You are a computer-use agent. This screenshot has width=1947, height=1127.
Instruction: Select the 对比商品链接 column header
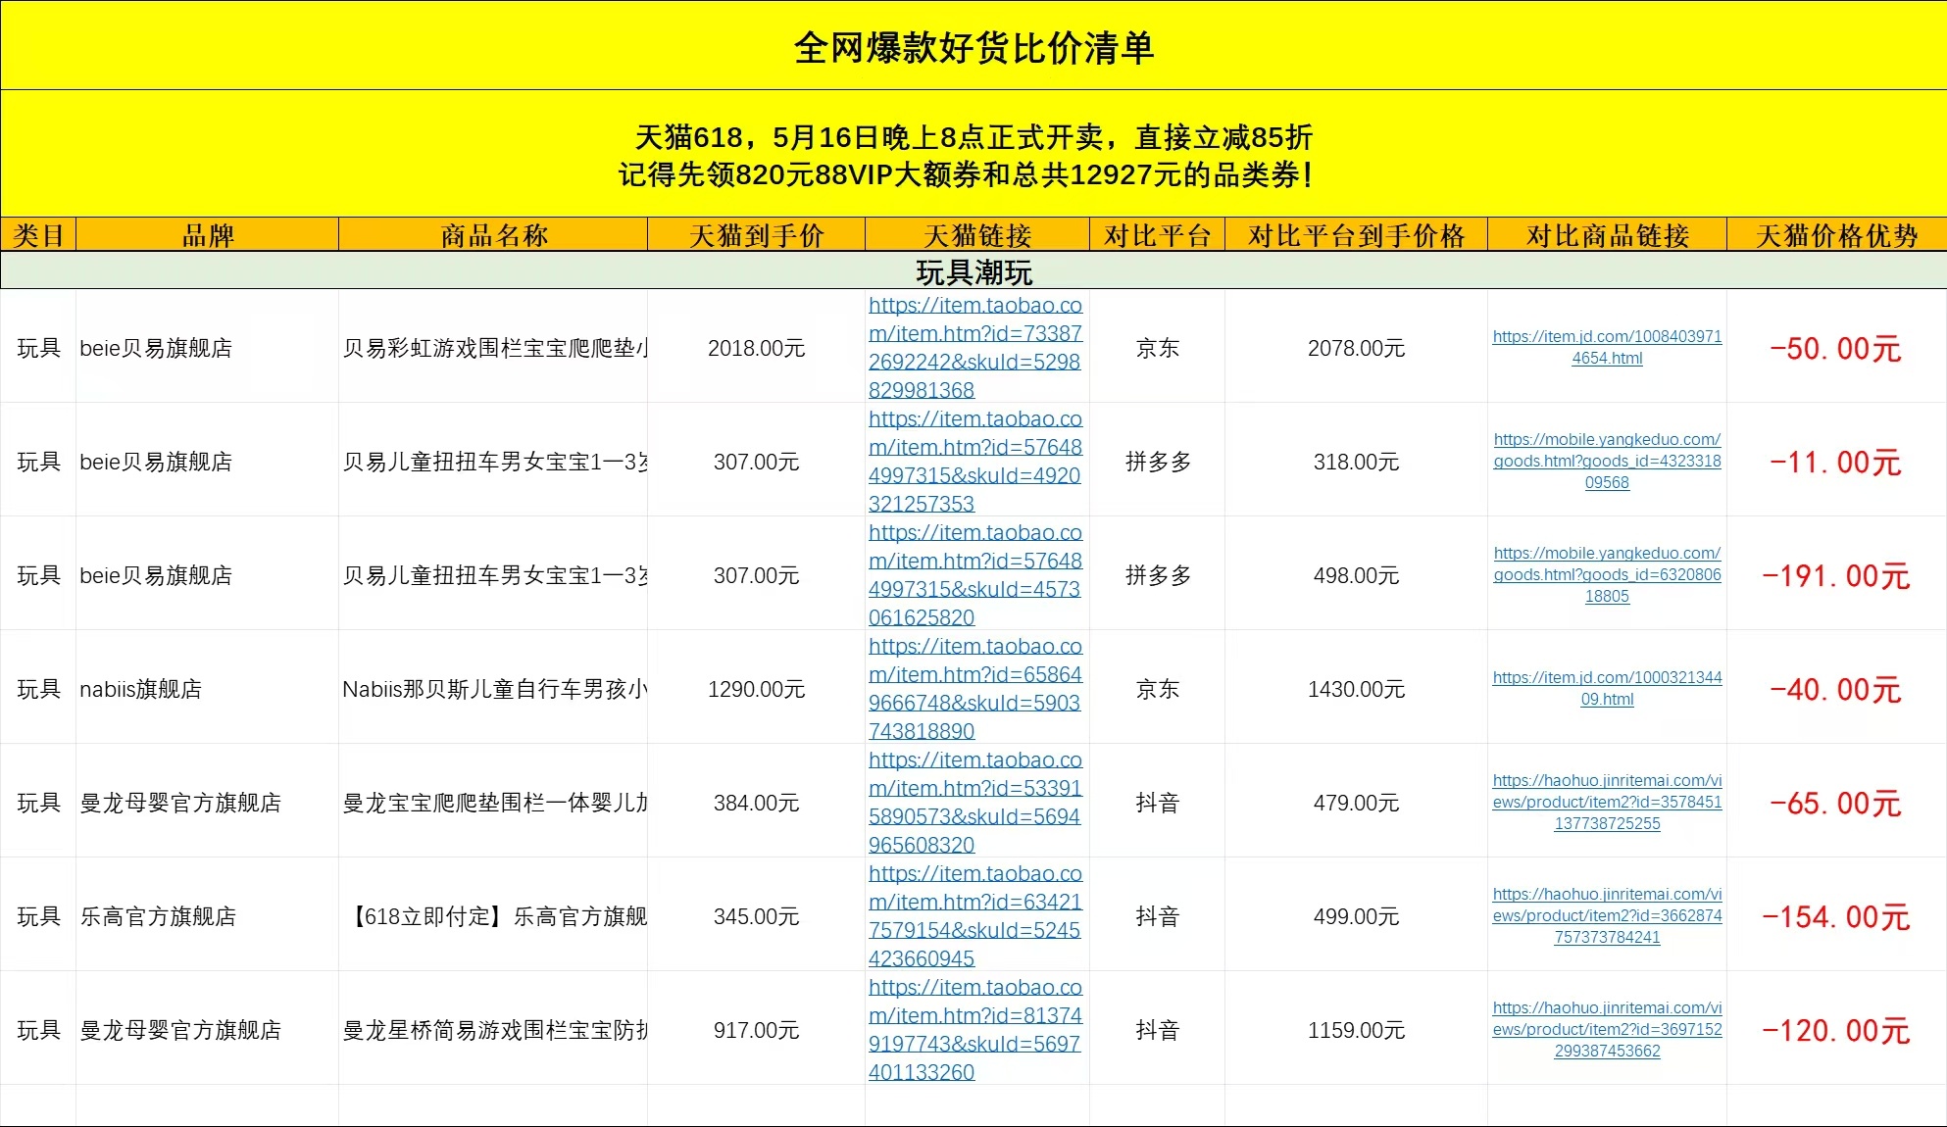[1608, 235]
